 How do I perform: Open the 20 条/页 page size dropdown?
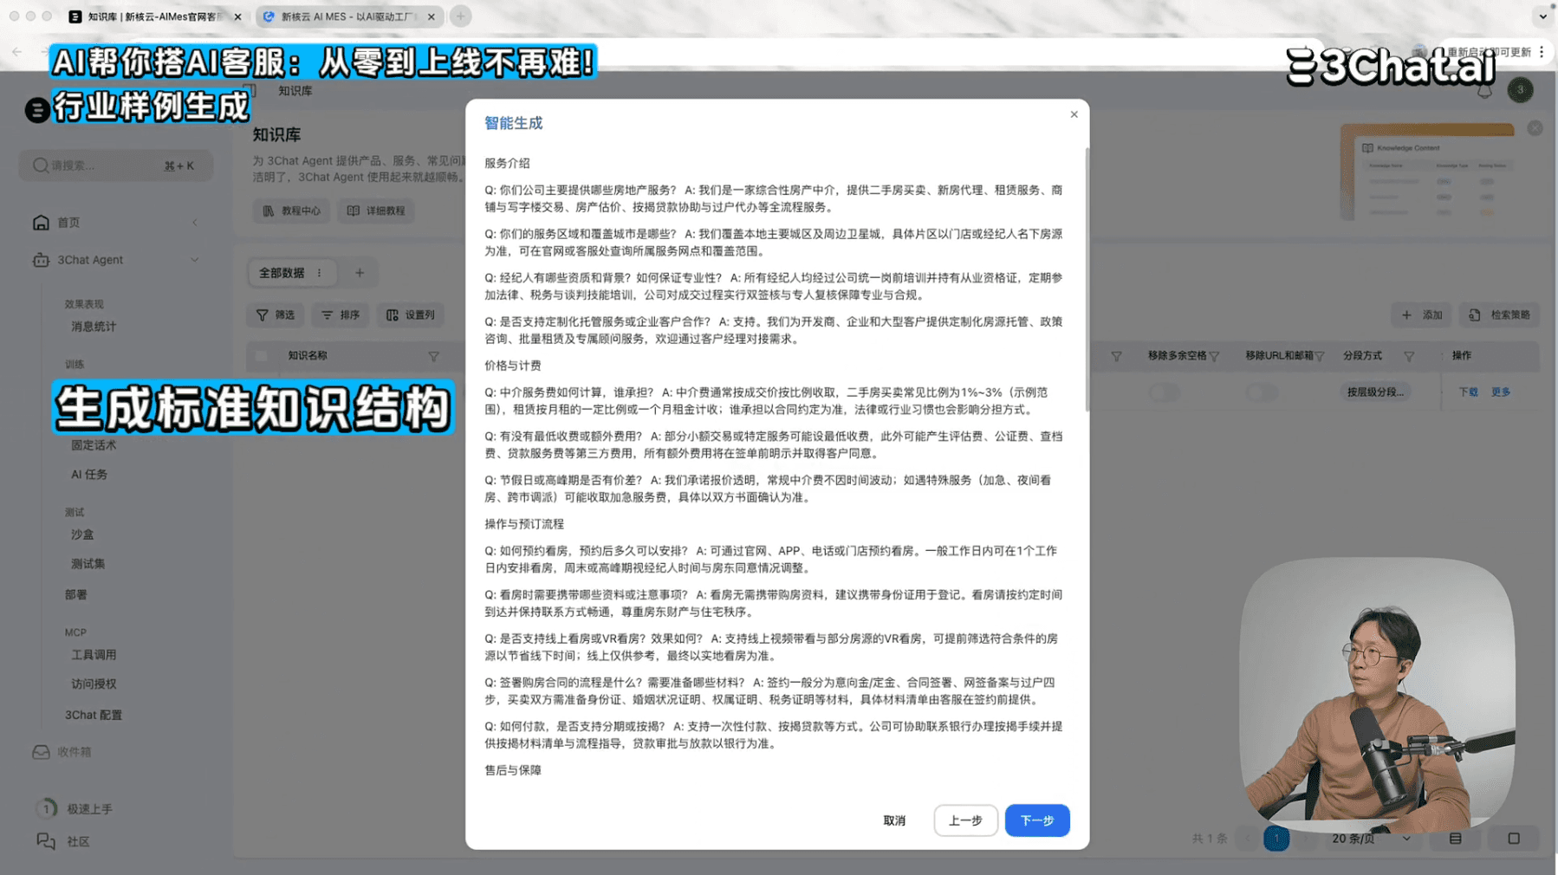(x=1371, y=839)
